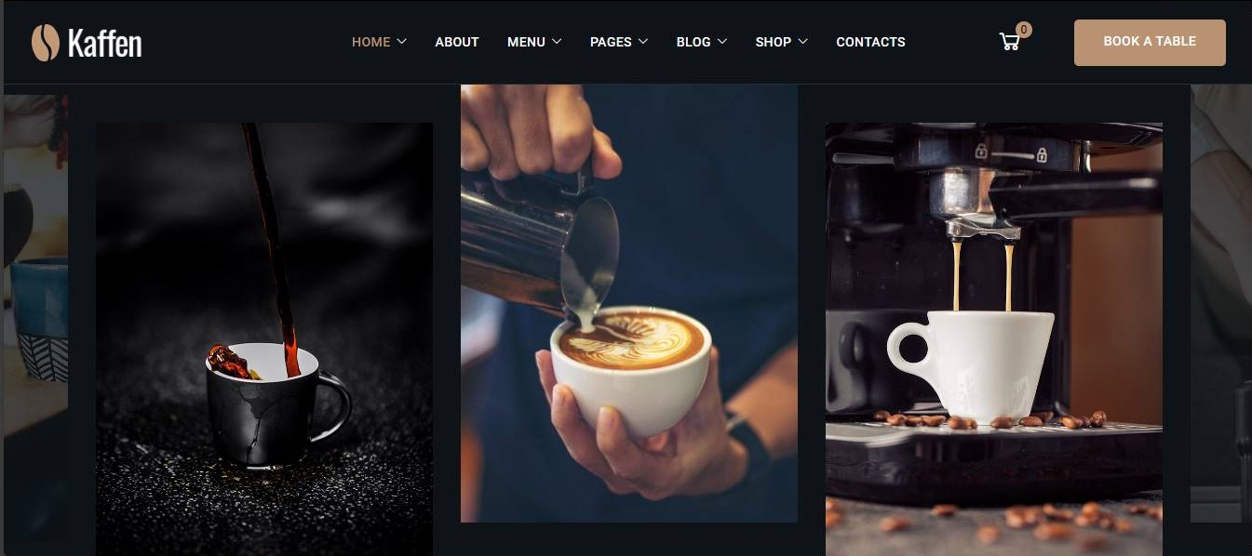
Task: Click the Book a Table button
Action: pyautogui.click(x=1150, y=42)
